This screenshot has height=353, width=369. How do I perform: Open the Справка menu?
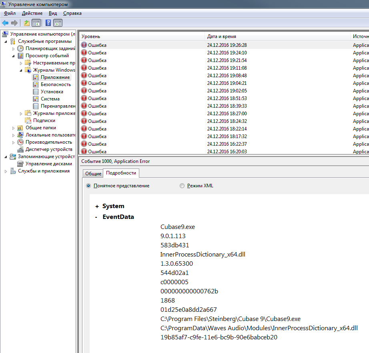tap(72, 13)
